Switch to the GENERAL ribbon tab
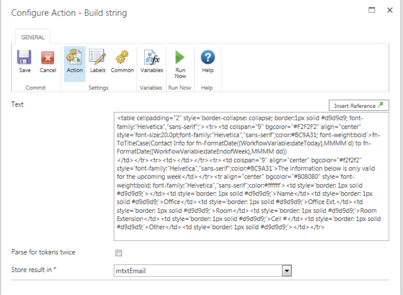Viewport: 403px width, 295px height. click(33, 37)
